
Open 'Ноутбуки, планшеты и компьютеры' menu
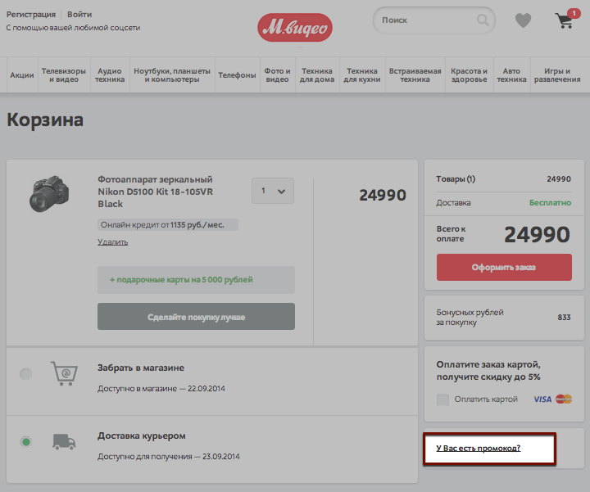[x=172, y=75]
